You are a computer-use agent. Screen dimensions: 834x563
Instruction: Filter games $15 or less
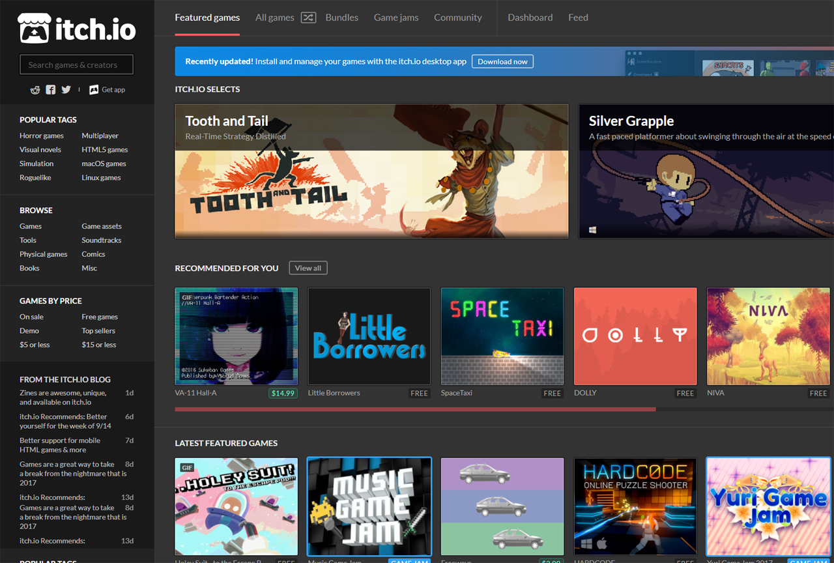point(99,345)
